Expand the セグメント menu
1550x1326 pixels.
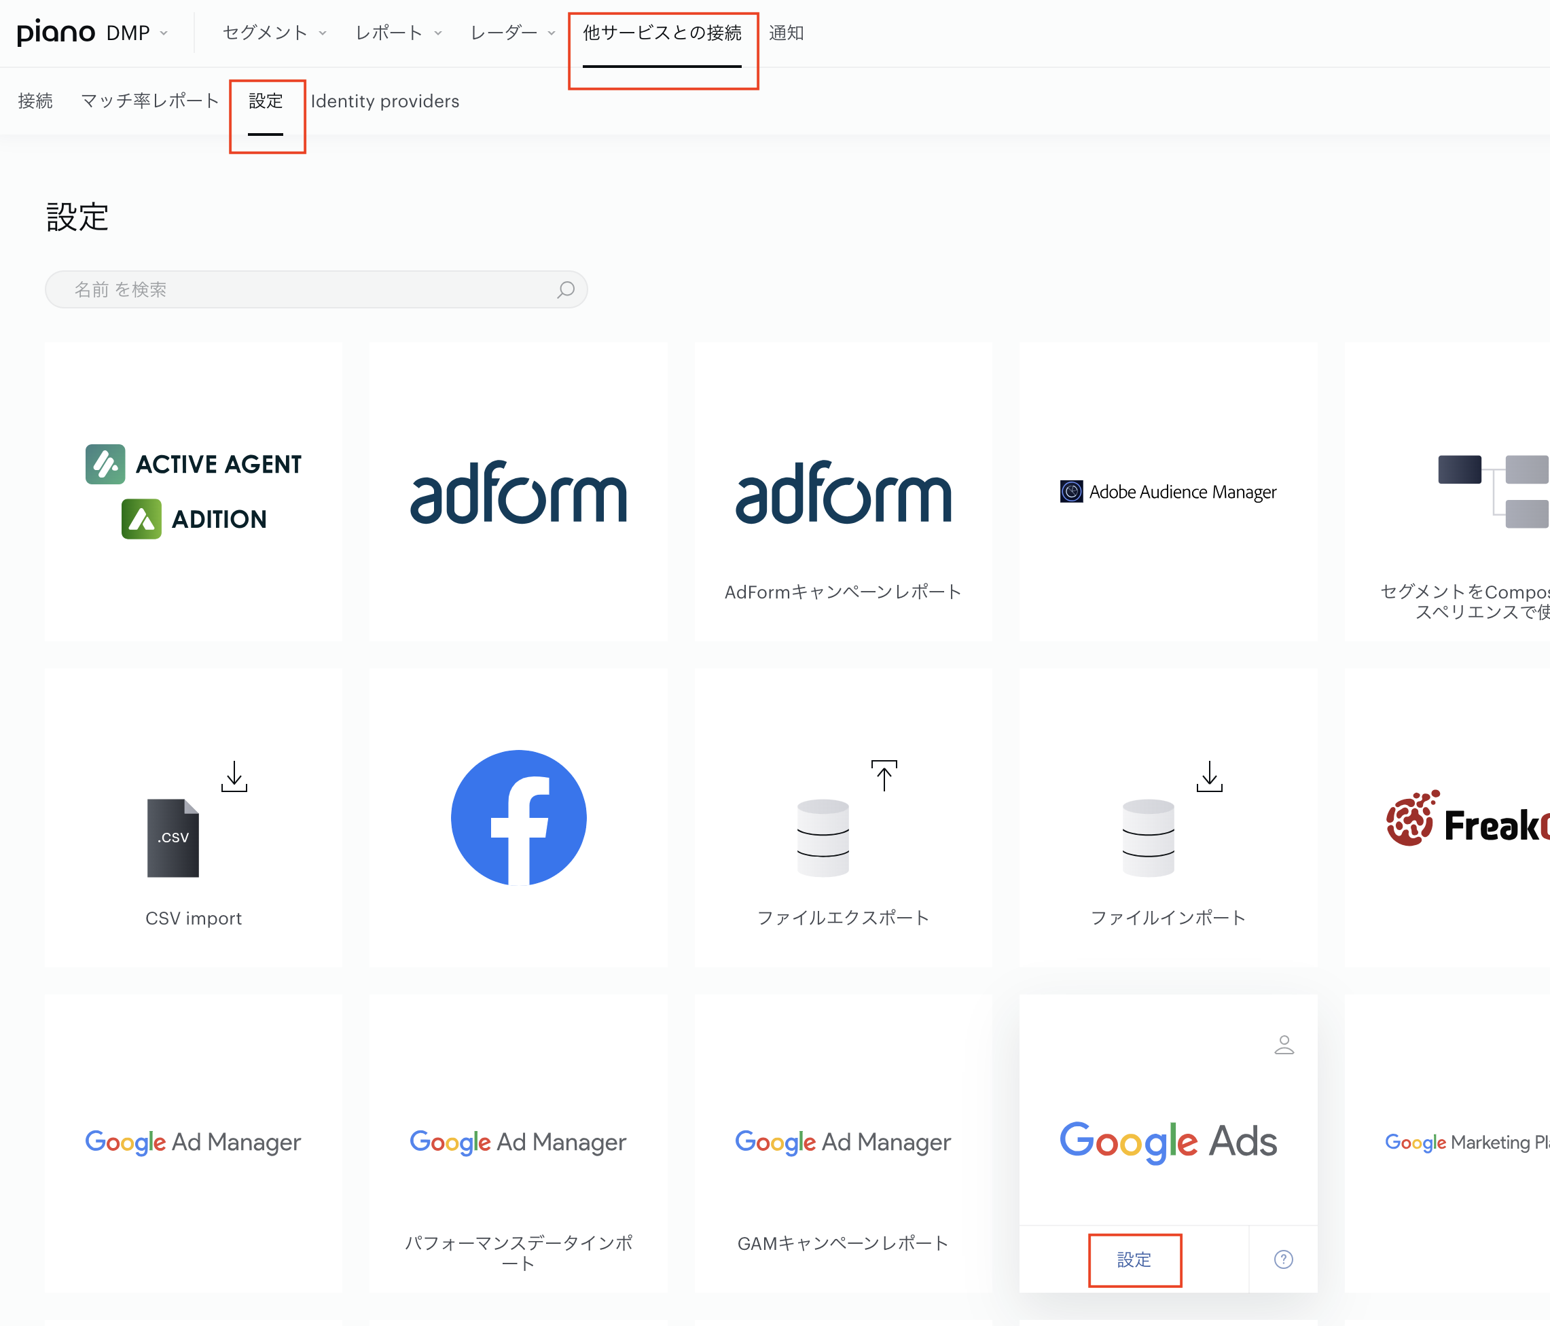pyautogui.click(x=274, y=33)
